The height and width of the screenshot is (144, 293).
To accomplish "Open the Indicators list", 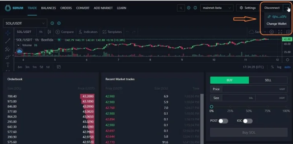I will click(88, 32).
